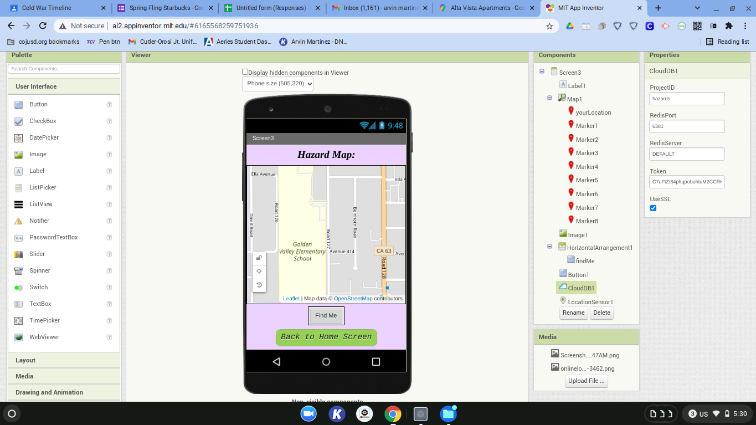This screenshot has height=425, width=756.
Task: Click the map lock icon control
Action: (259, 258)
